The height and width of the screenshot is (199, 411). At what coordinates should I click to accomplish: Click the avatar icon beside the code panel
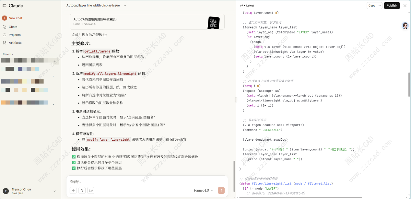[405, 26]
